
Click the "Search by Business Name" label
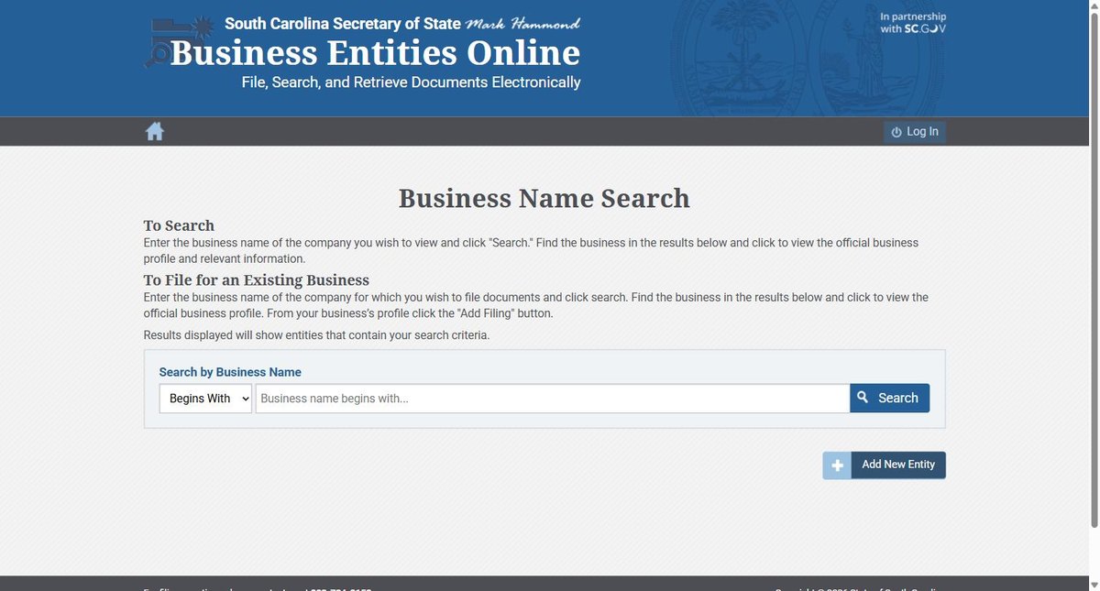pos(230,372)
